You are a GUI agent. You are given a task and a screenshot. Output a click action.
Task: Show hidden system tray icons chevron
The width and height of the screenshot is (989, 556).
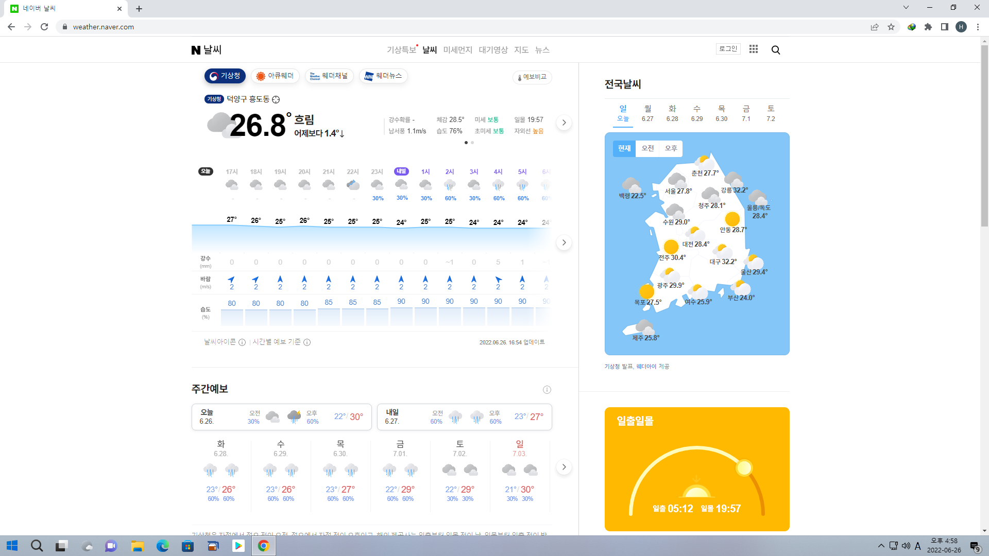pos(881,546)
